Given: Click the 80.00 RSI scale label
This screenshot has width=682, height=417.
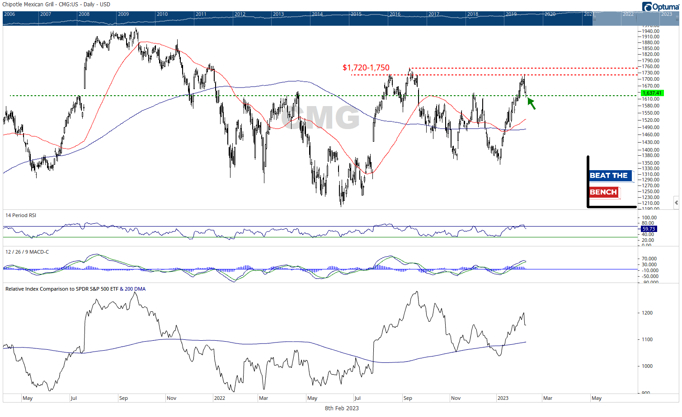Looking at the screenshot, I should point(648,223).
